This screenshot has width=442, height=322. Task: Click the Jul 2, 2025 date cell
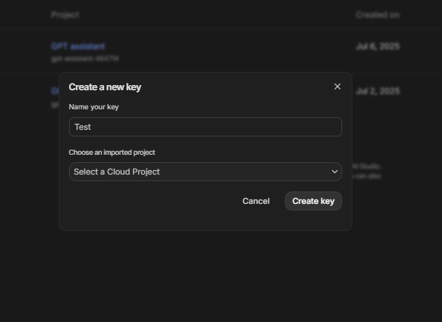377,91
